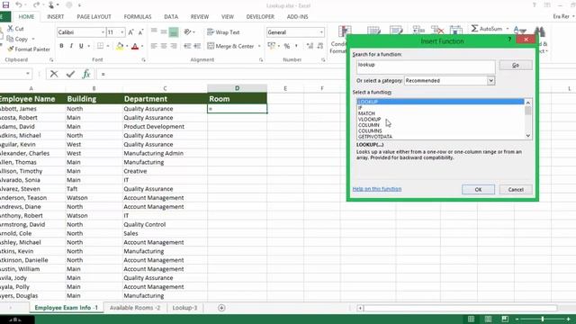Toggle Underline formatting
Viewport: 576px width, 324px height.
click(81, 46)
